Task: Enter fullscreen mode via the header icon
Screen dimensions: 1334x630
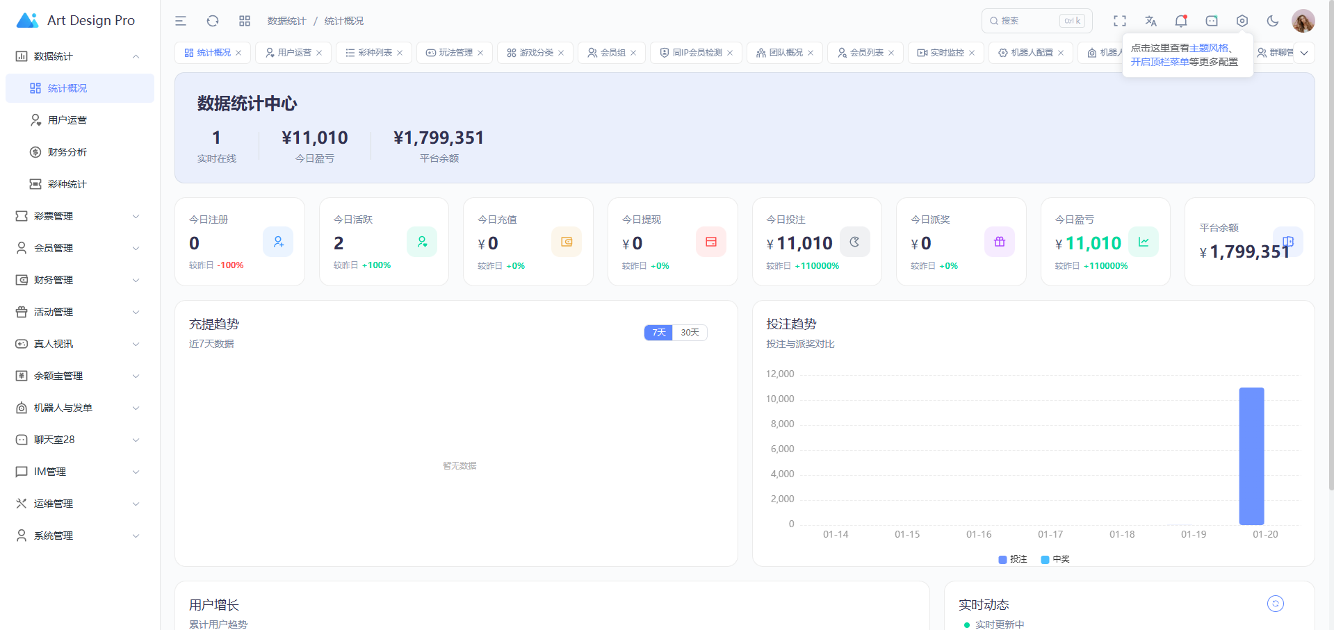Action: click(x=1119, y=21)
